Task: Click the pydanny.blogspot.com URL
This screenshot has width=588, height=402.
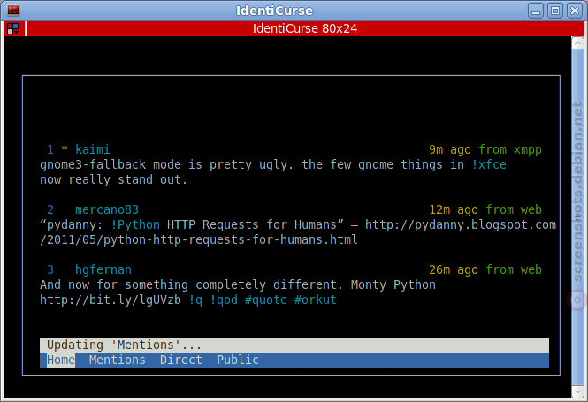Action: pos(298,232)
